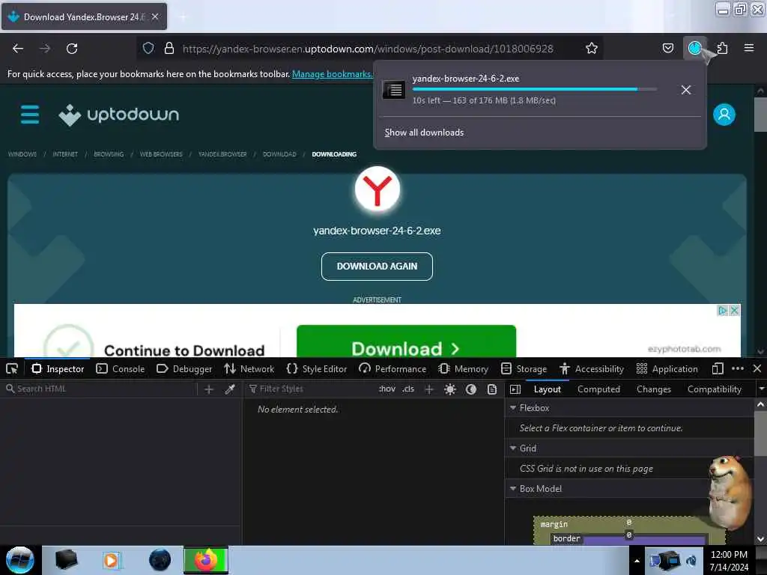
Task: Toggle the .cls classes panel
Action: click(408, 389)
